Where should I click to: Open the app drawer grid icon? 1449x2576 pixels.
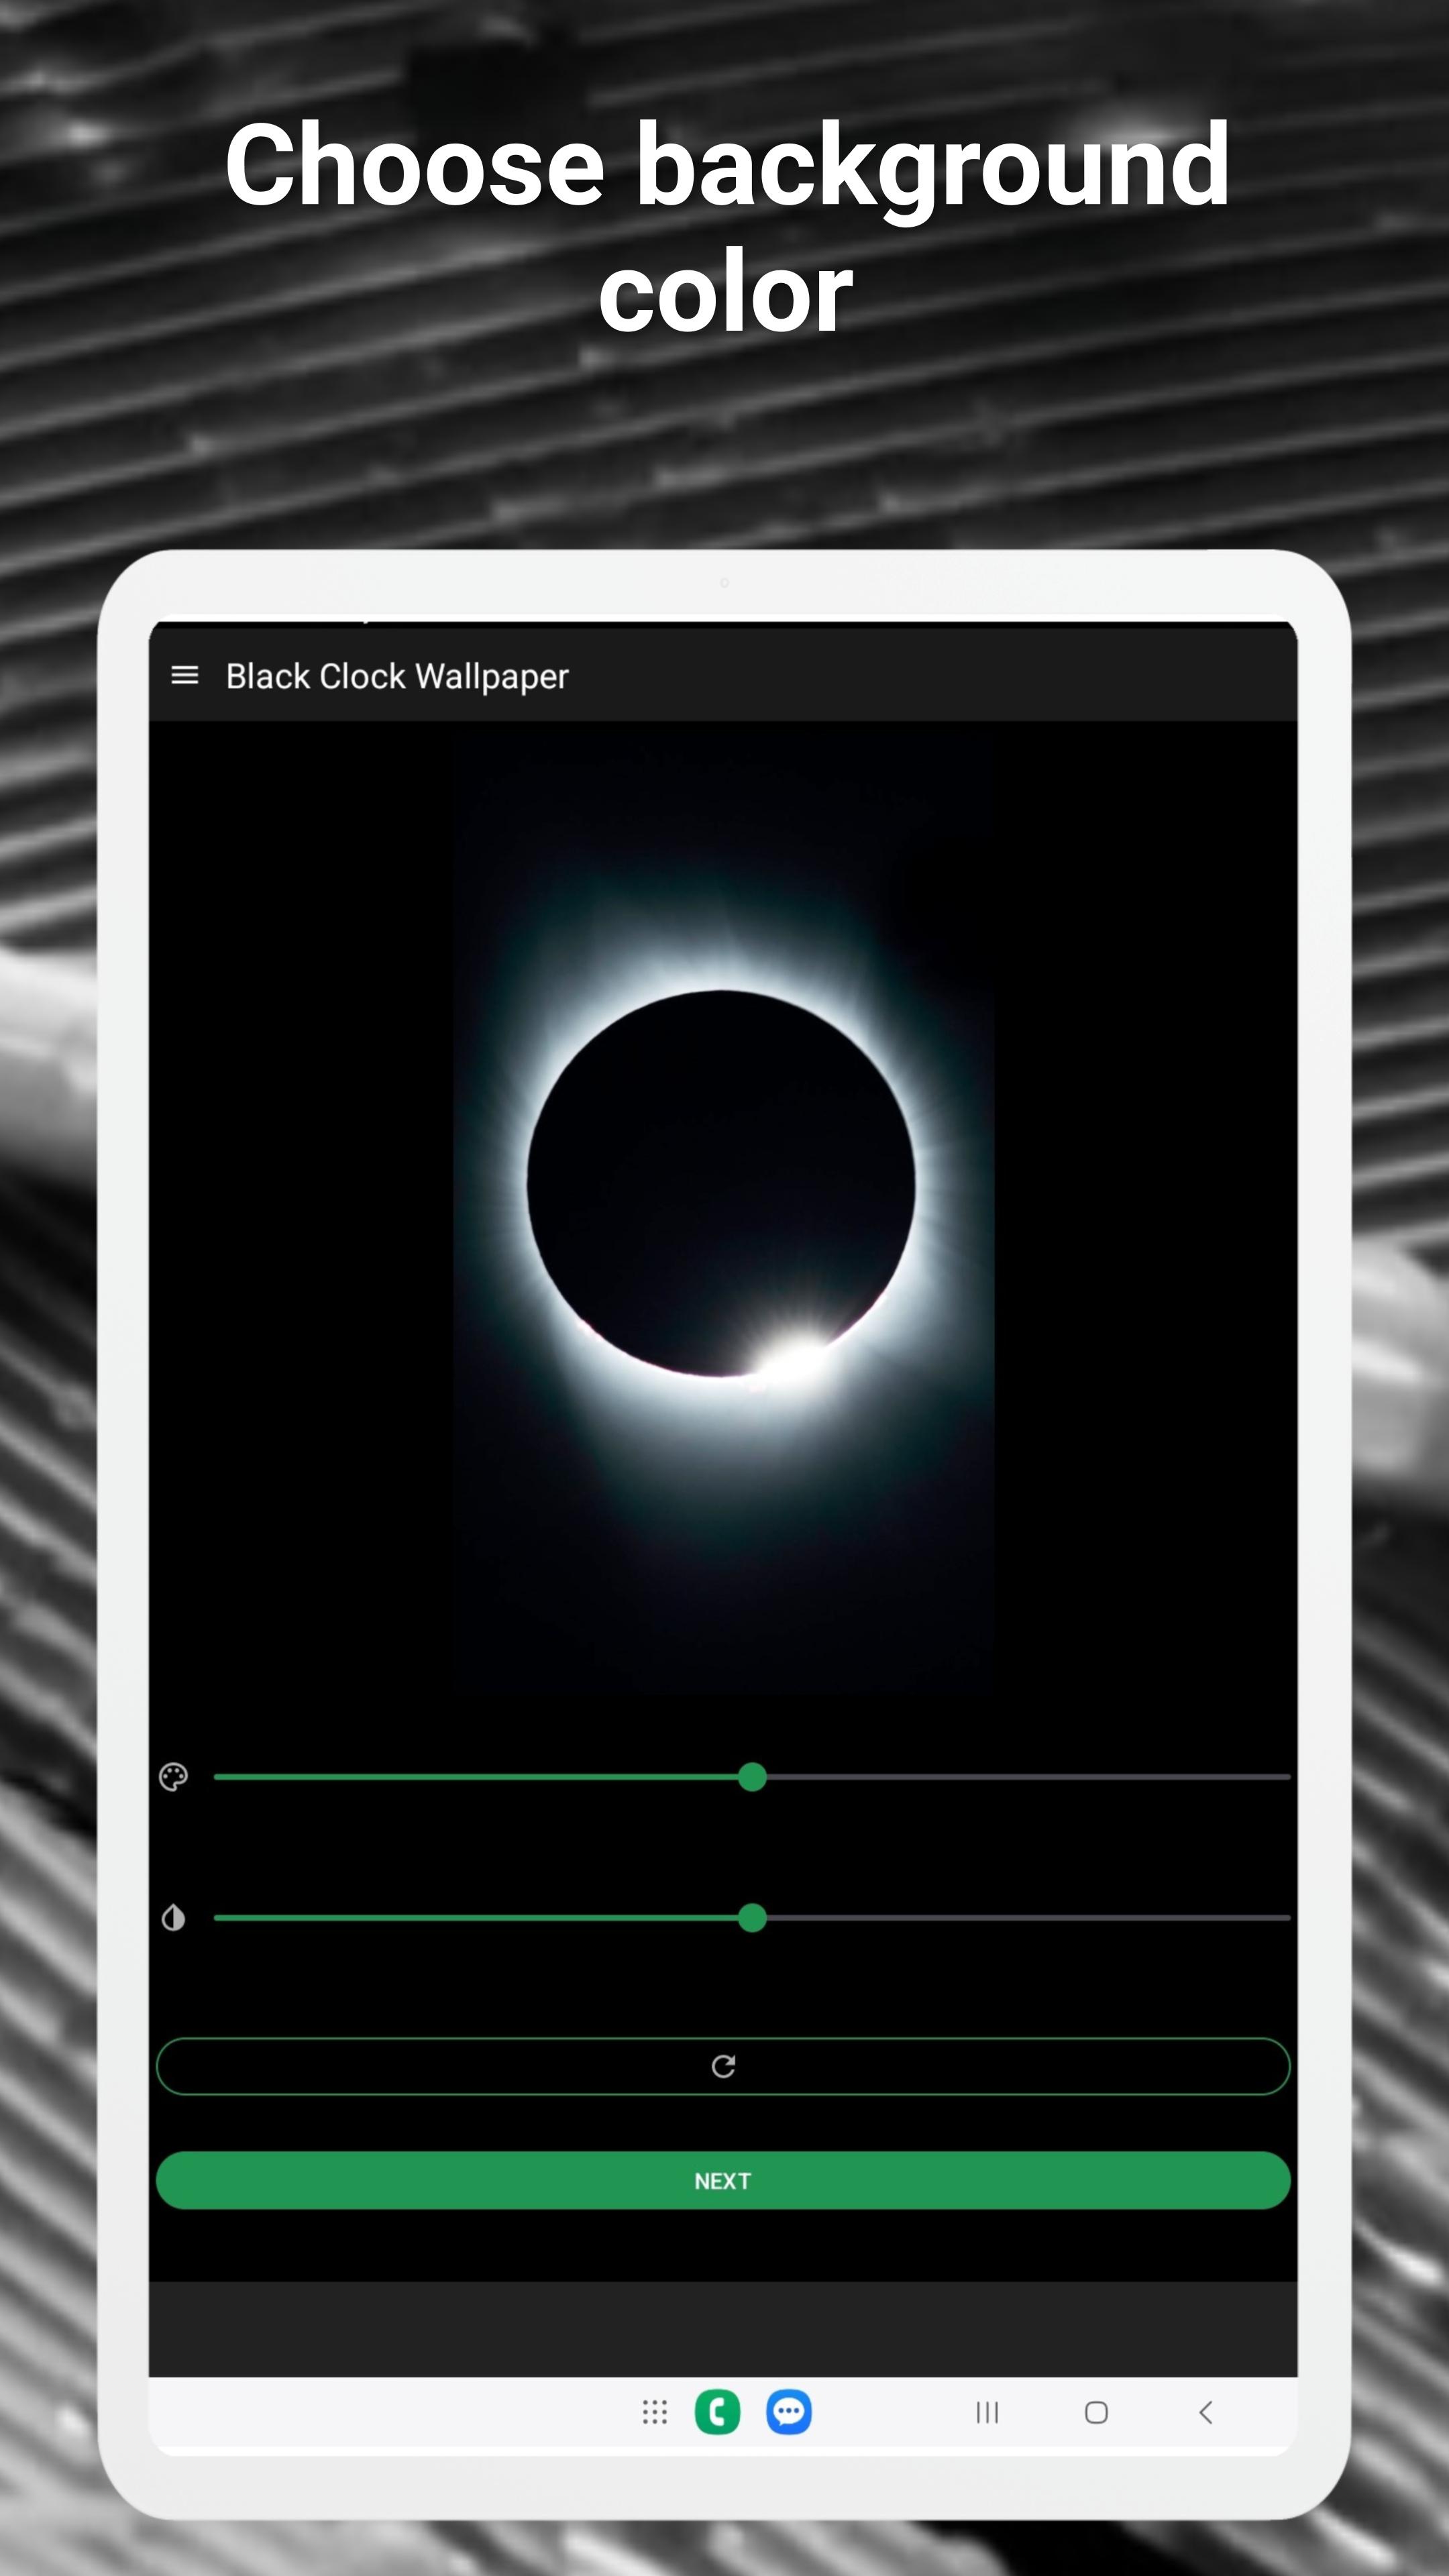(654, 2412)
